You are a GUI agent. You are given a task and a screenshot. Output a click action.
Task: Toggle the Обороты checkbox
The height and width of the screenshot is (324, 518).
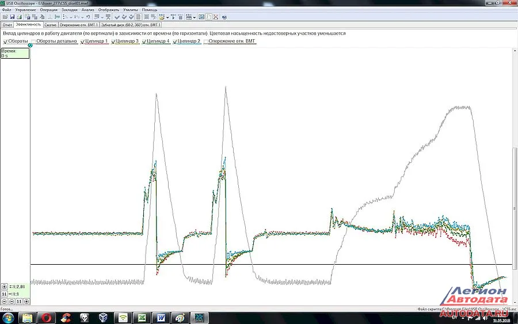coord(5,41)
